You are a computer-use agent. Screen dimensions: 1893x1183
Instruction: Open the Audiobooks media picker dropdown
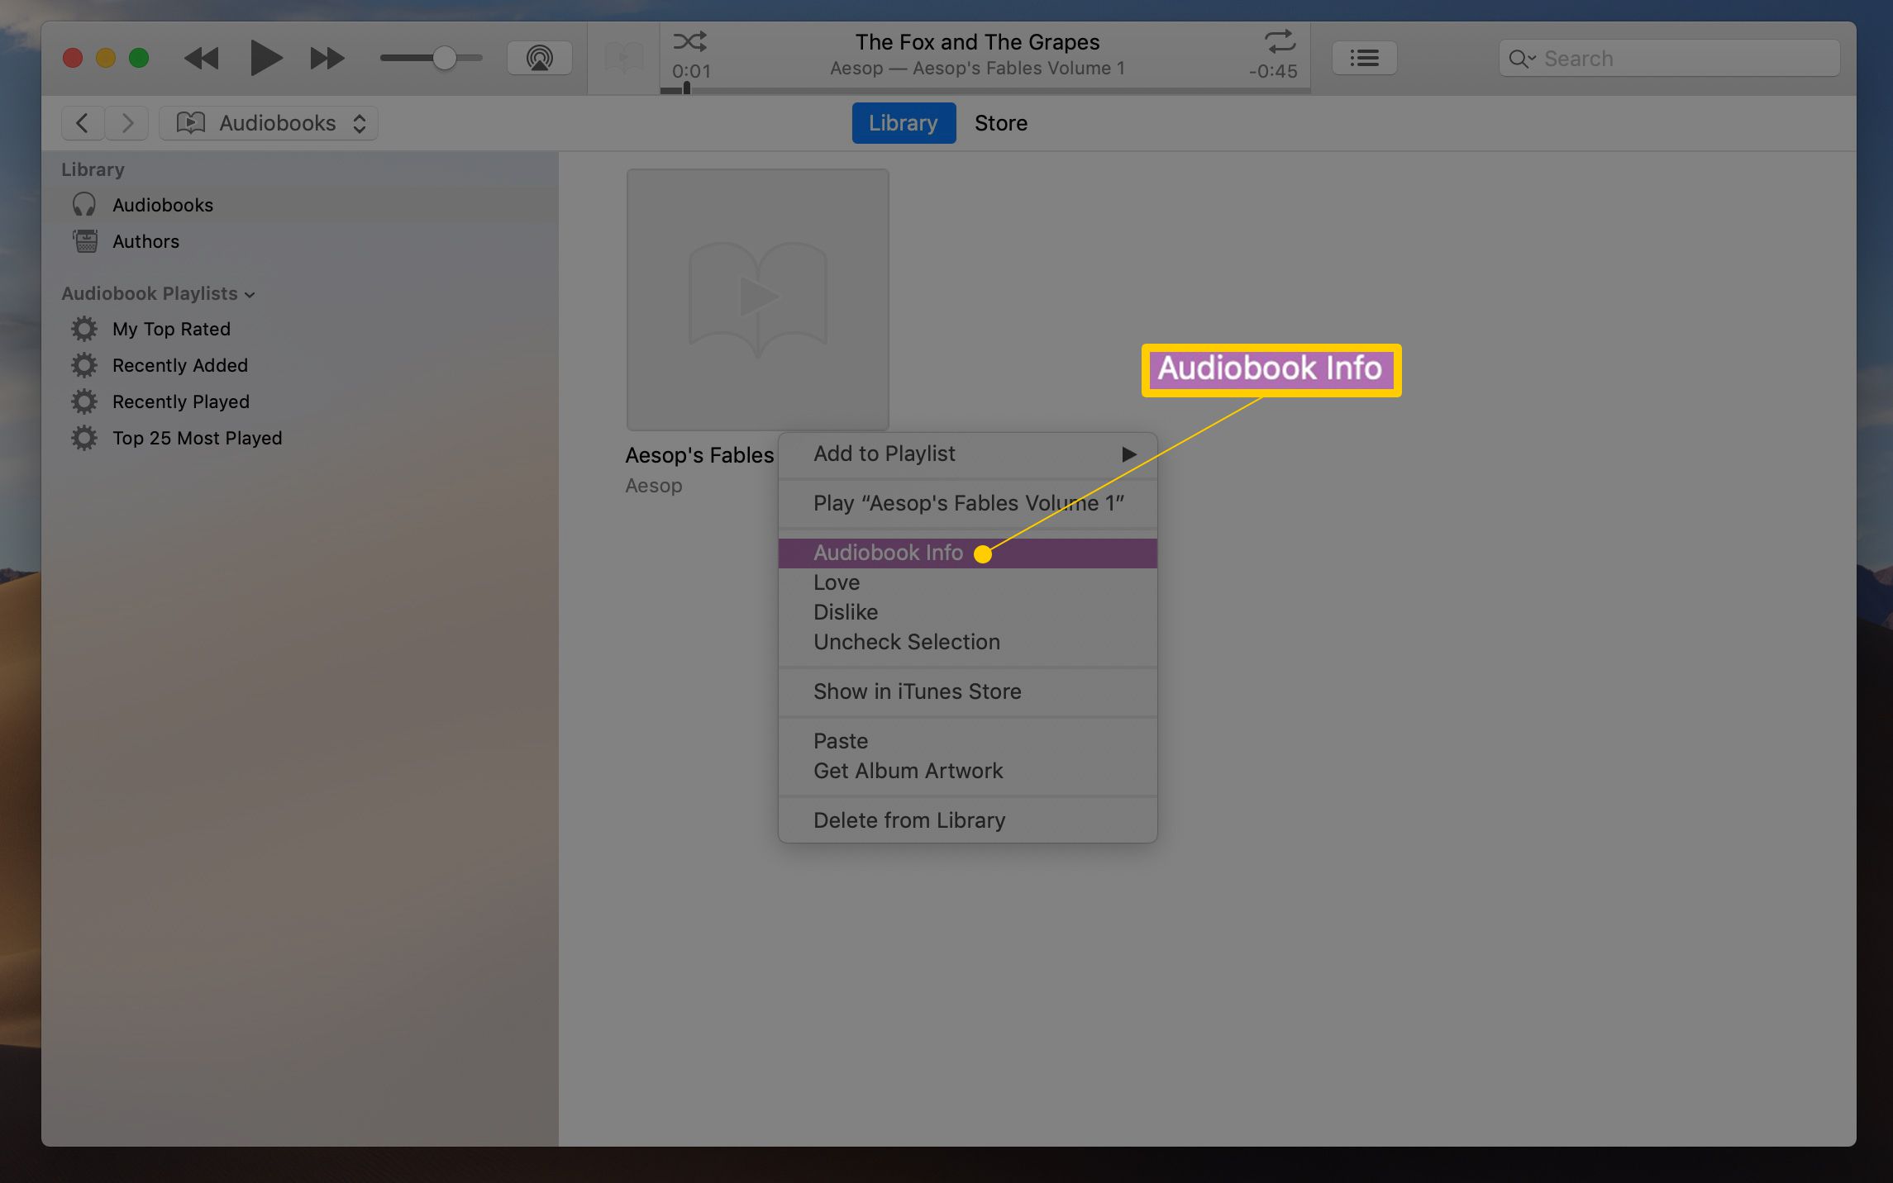point(269,123)
